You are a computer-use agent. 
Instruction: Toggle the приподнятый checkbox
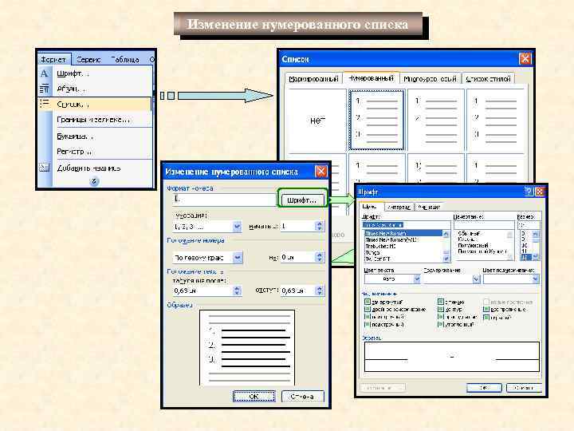441,317
